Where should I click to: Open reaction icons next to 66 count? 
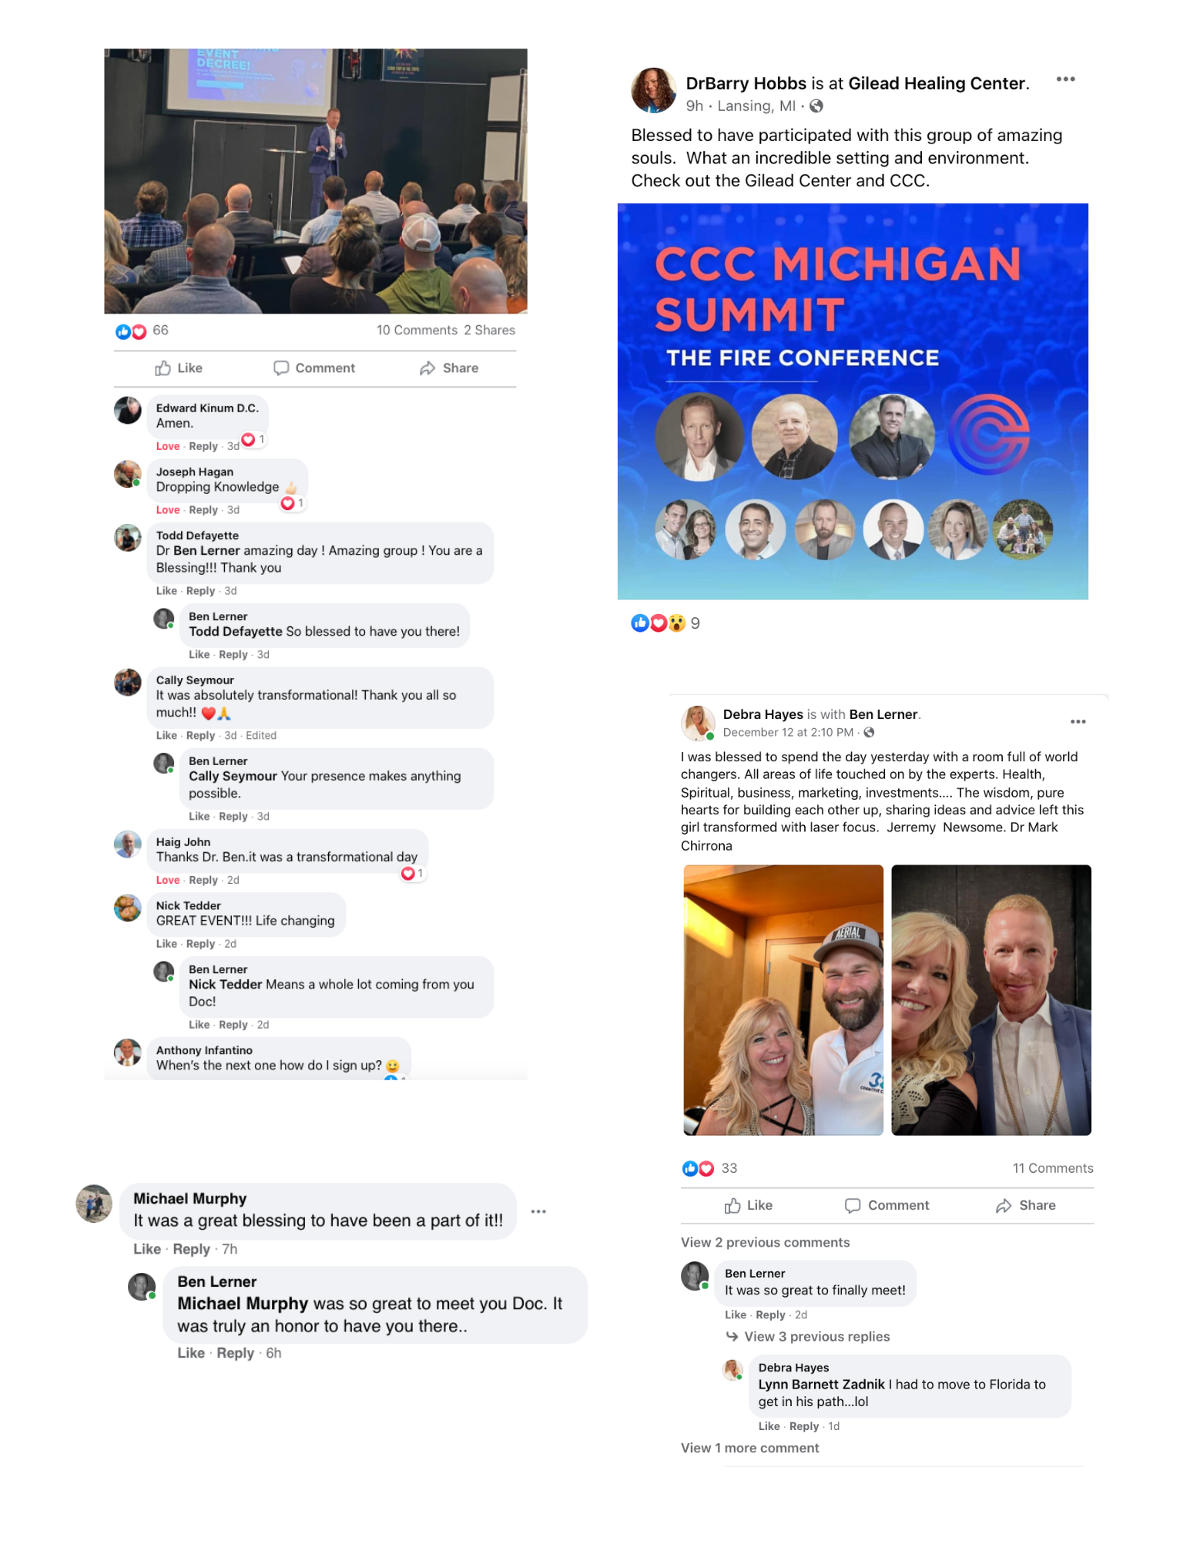(x=130, y=331)
